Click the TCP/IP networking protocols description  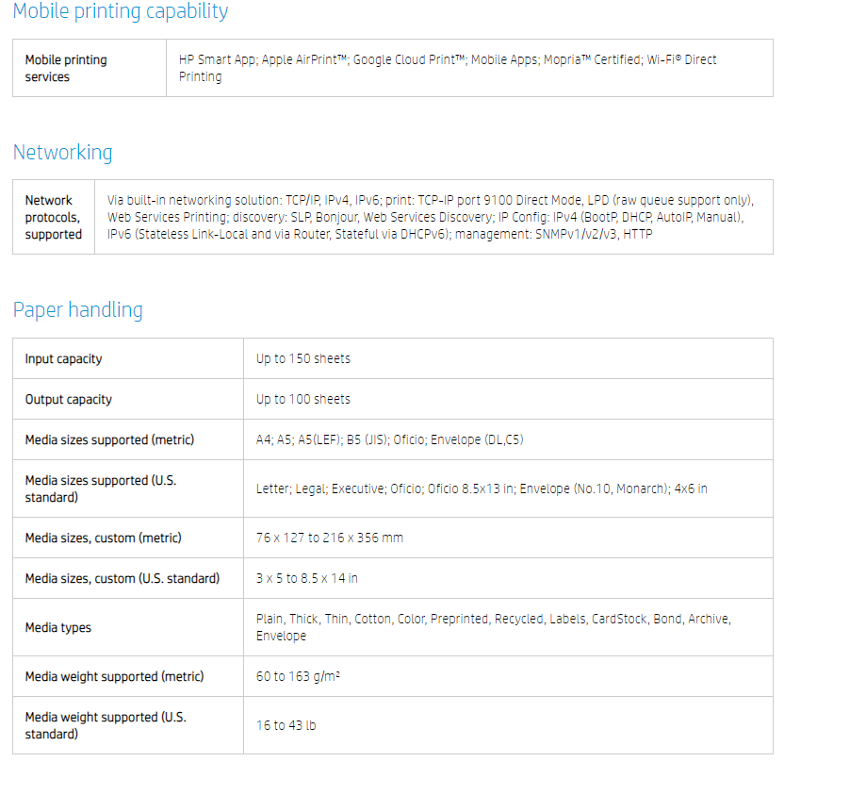tap(431, 217)
